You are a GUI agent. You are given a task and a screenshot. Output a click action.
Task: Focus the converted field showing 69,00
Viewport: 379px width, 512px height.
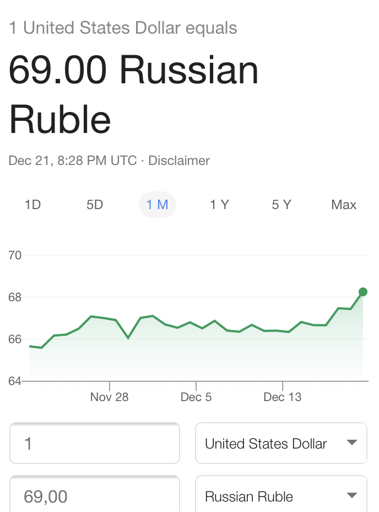pos(95,494)
